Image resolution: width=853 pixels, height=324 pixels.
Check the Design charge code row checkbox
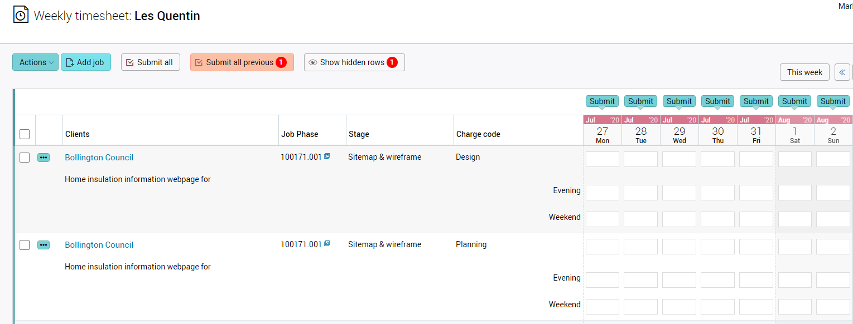(x=25, y=158)
